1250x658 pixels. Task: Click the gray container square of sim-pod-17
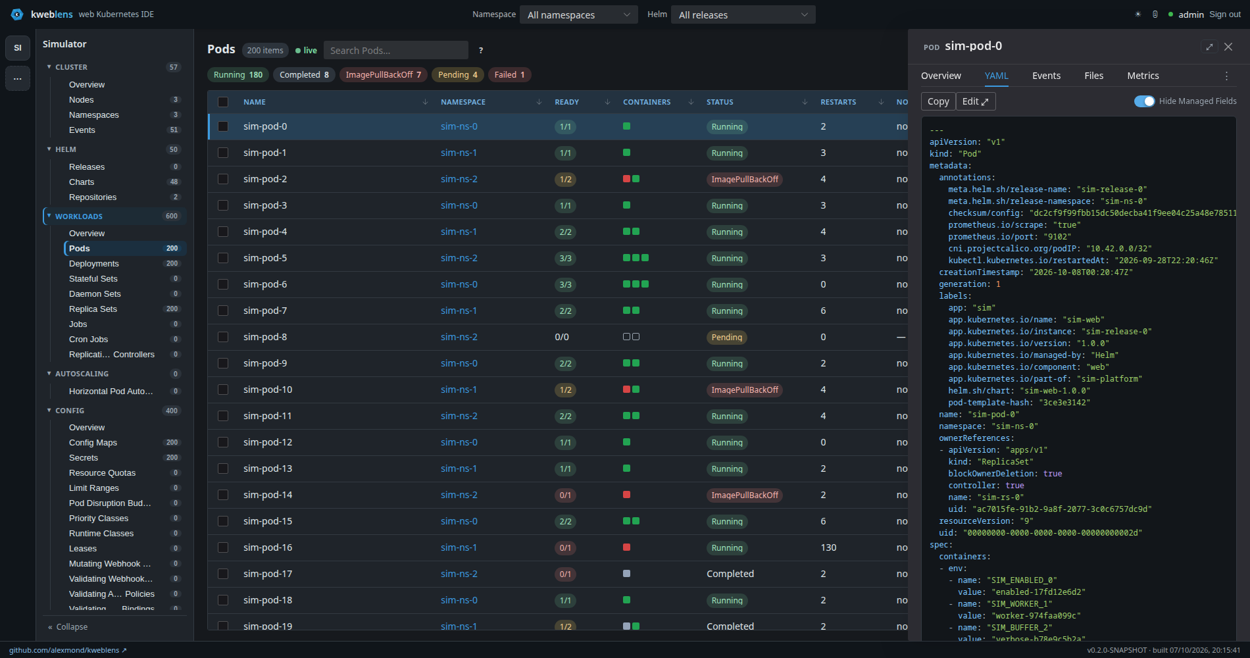626,574
